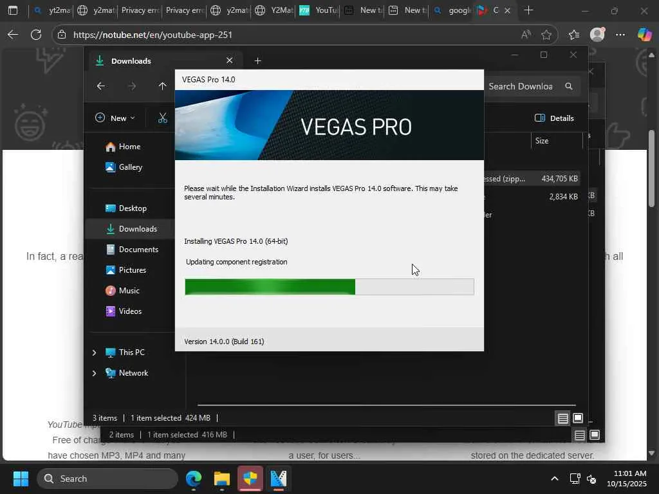Screen dimensions: 659x494
Task: Click the Cut scissors icon
Action: (x=163, y=118)
